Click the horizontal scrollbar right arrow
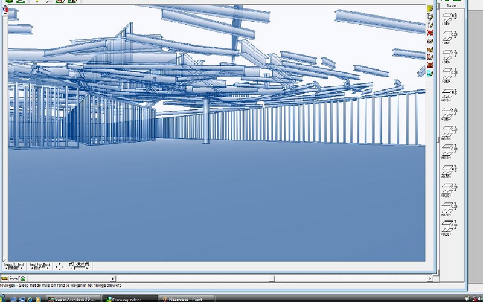The height and width of the screenshot is (302, 483). coord(430,278)
